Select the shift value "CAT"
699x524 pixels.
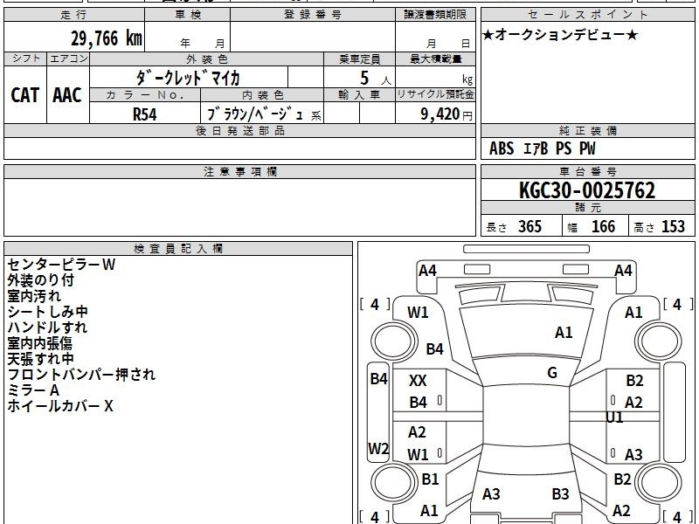[25, 95]
